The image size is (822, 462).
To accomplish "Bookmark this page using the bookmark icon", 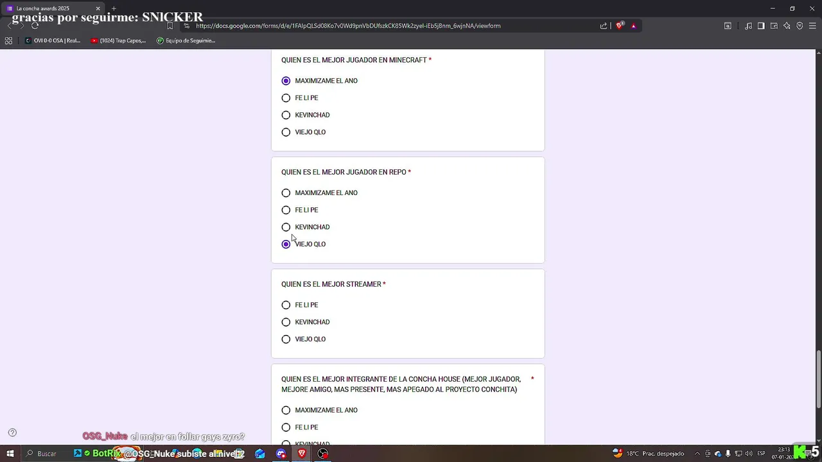I will tap(170, 26).
